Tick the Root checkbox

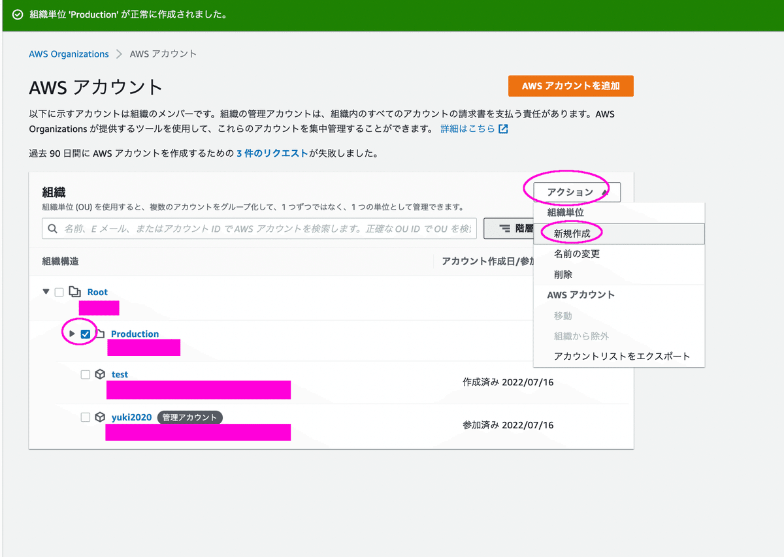coord(59,292)
